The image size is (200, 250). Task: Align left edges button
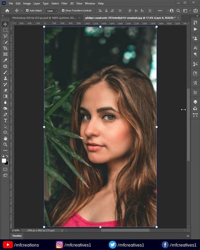(100, 11)
